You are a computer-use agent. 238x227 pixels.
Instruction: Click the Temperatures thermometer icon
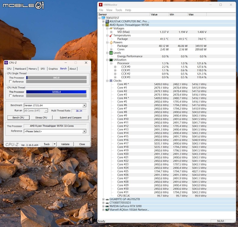click(x=111, y=35)
